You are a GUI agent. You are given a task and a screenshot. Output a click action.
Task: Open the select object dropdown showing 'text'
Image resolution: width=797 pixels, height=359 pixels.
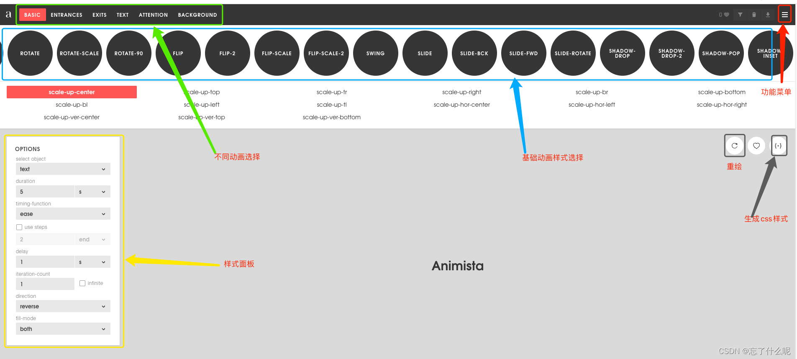[63, 169]
